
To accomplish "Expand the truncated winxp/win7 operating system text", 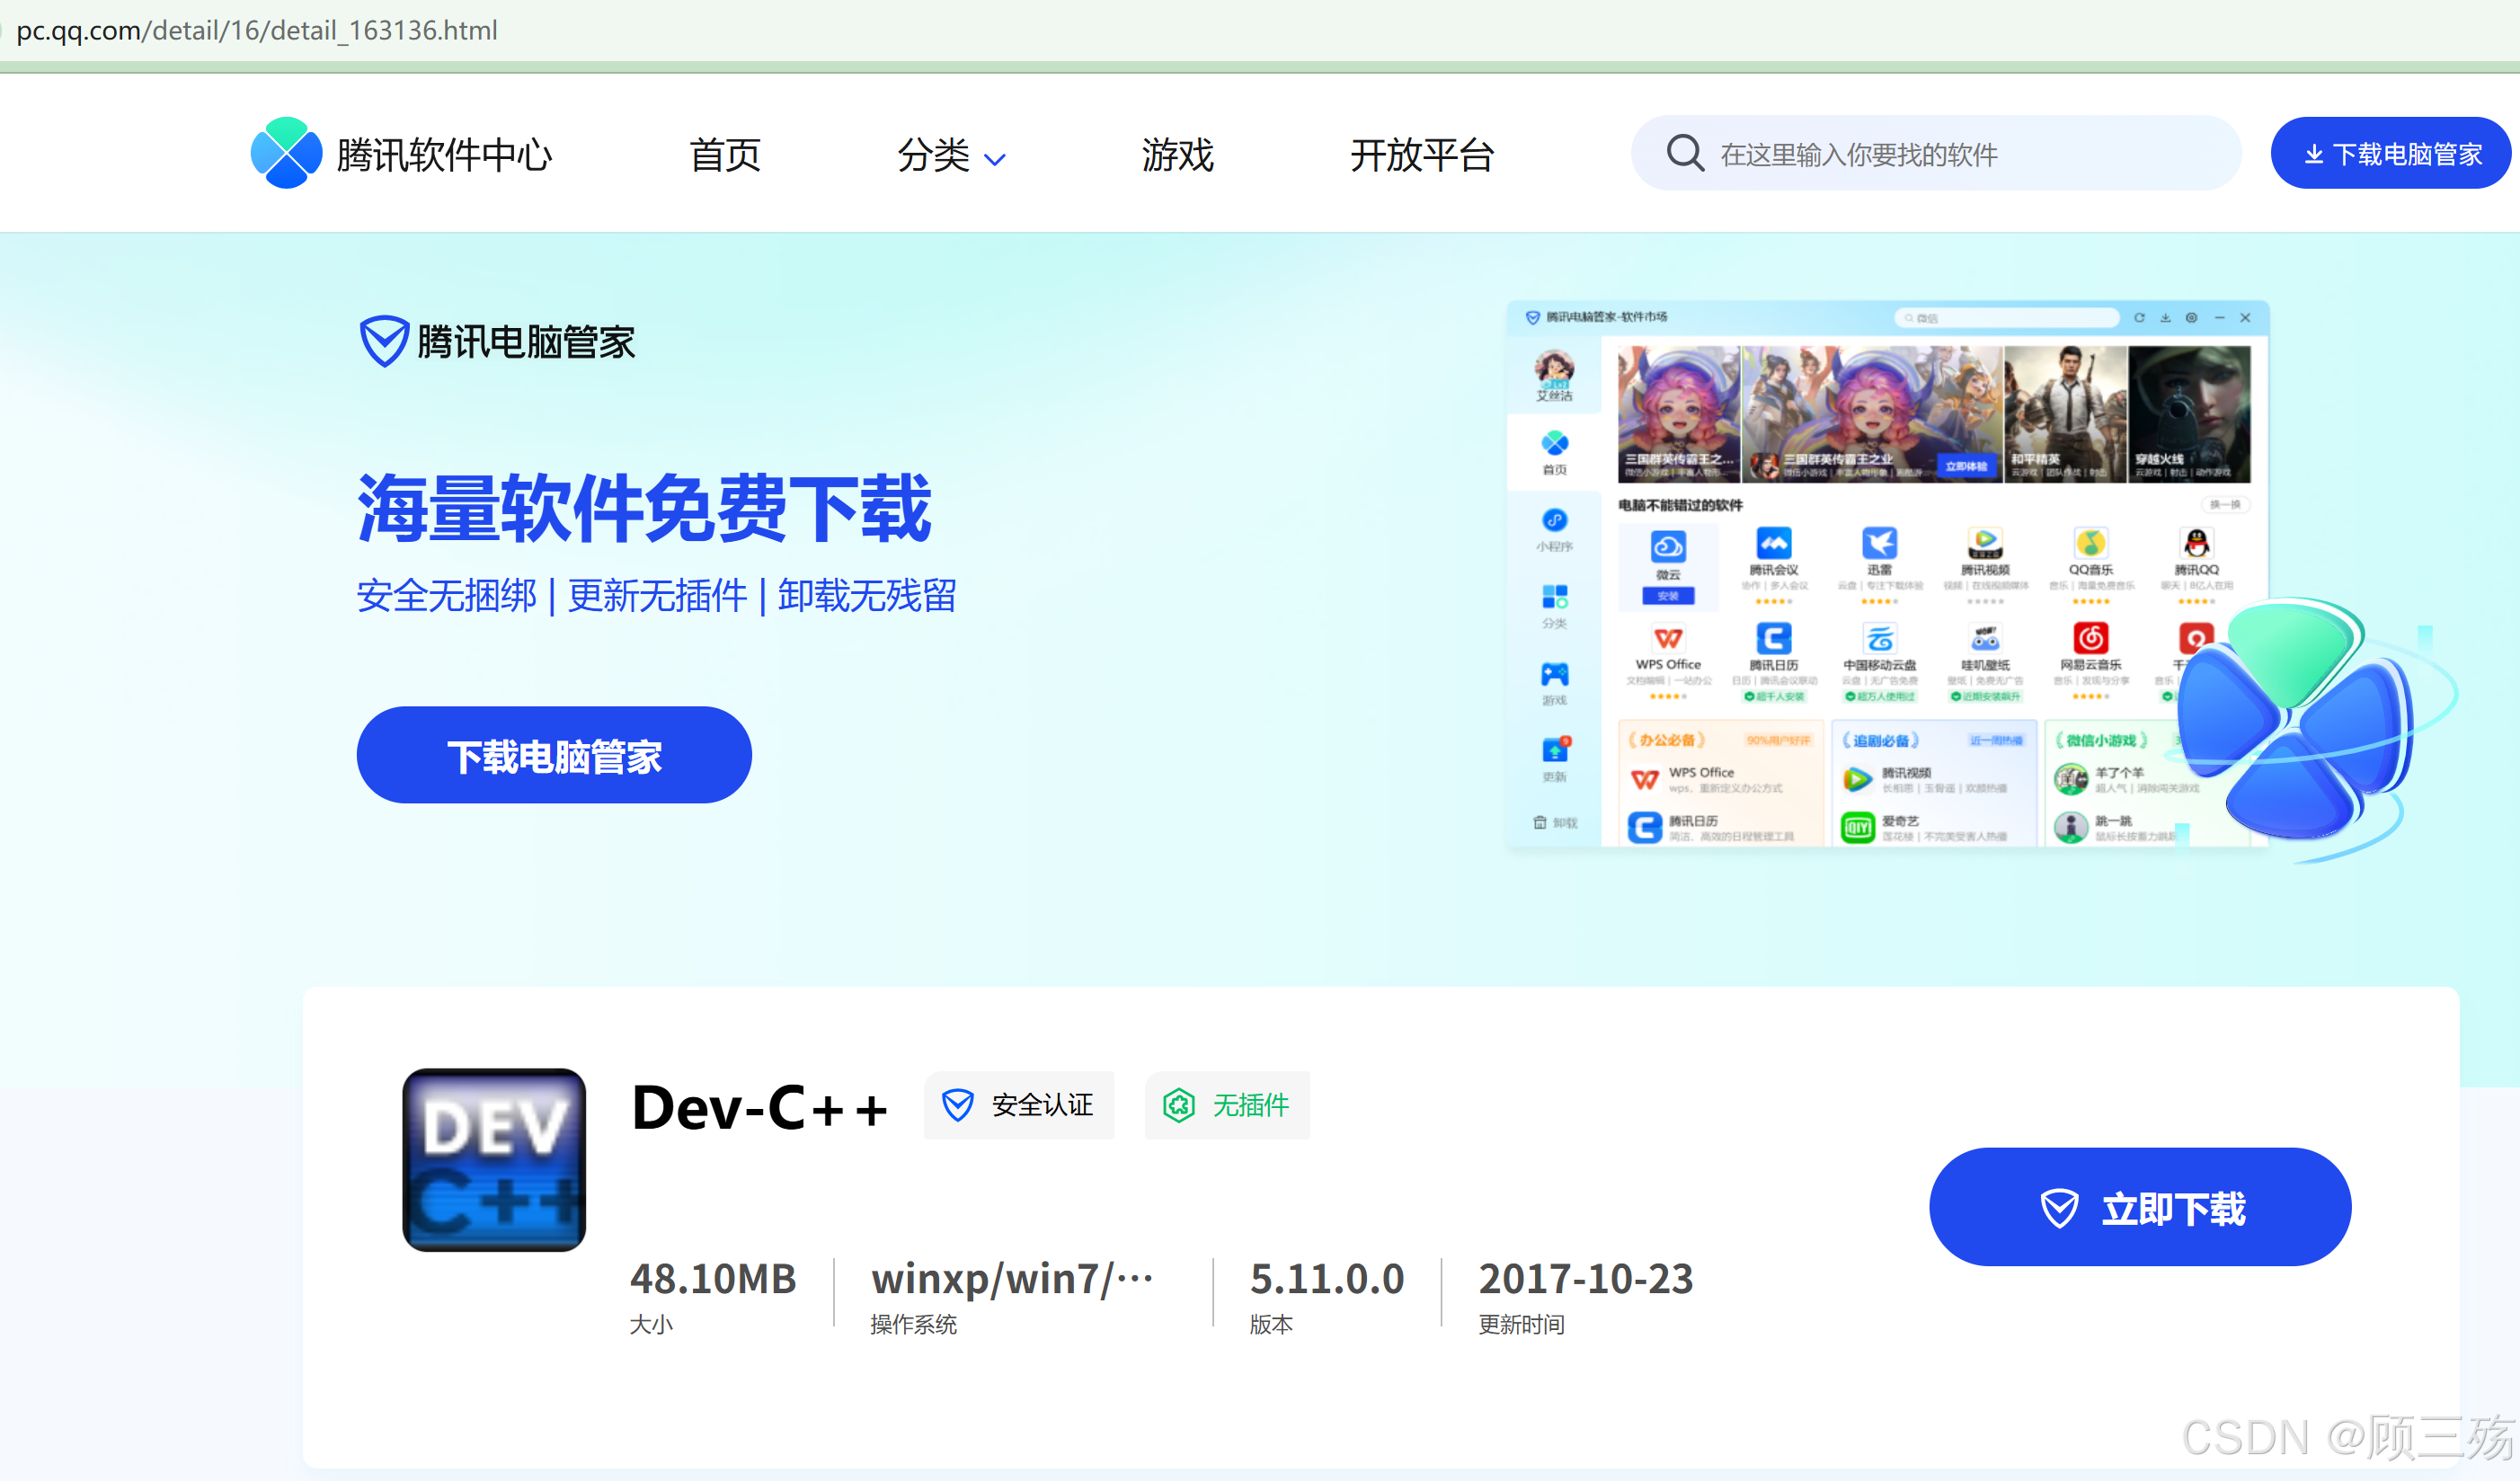I will pyautogui.click(x=1011, y=1278).
